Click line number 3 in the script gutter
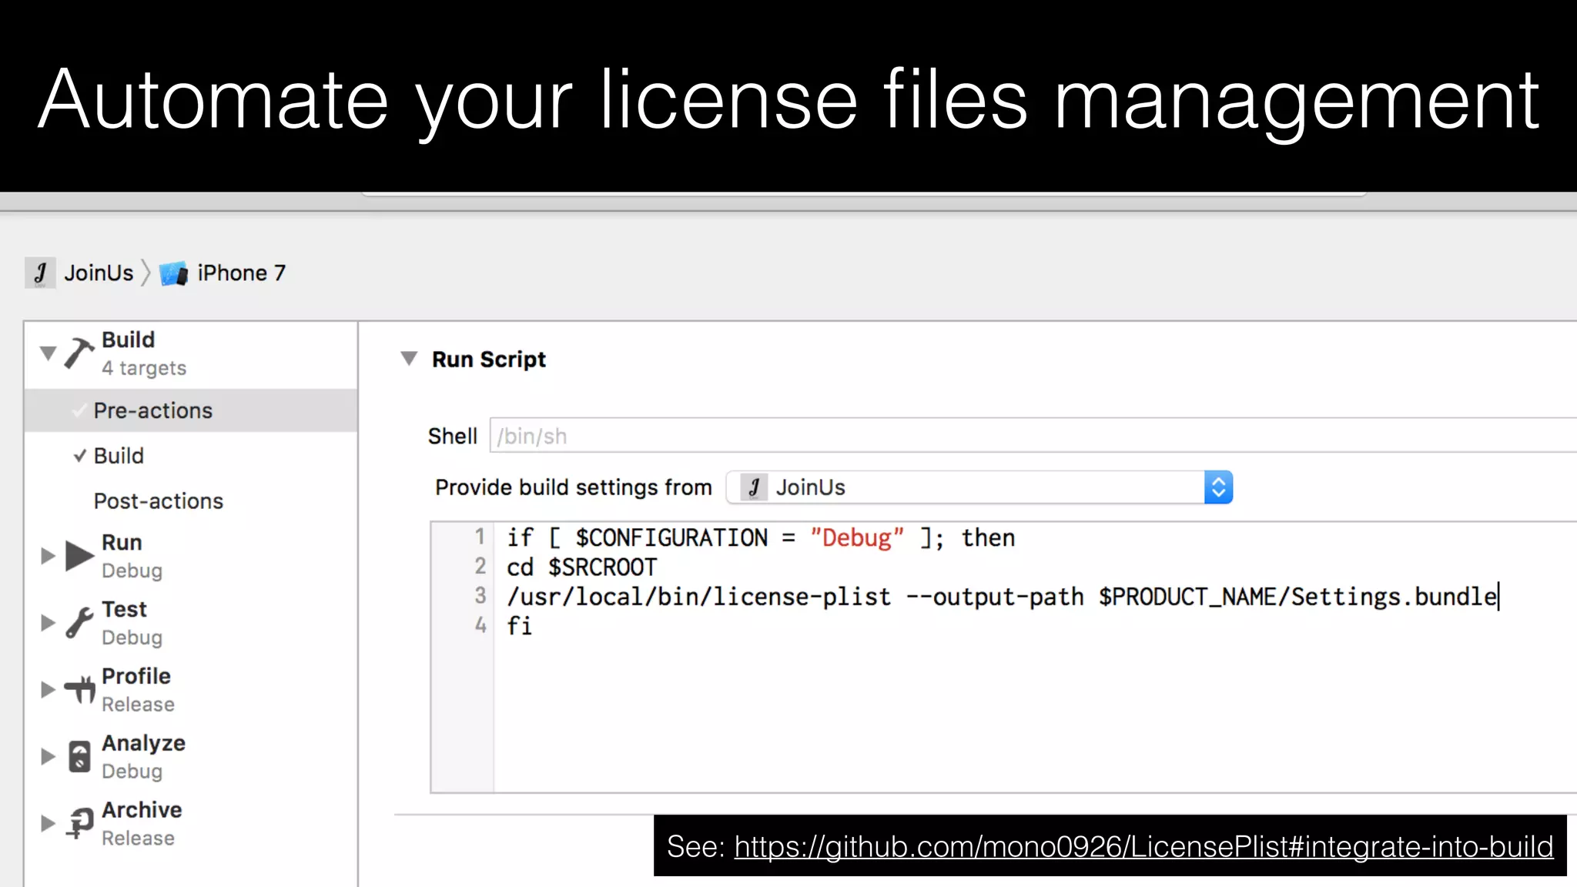This screenshot has height=887, width=1577. (480, 595)
